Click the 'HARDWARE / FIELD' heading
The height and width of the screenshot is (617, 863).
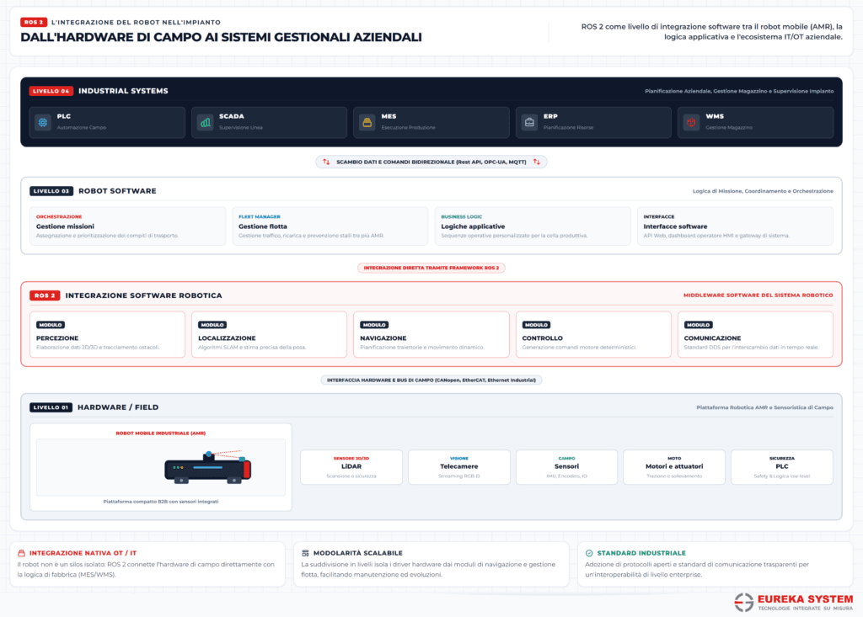[118, 407]
